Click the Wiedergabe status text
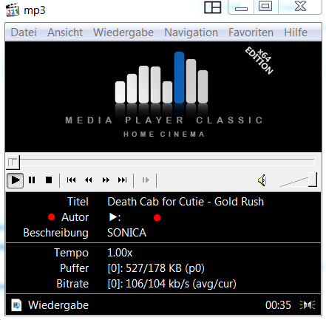Image resolution: width=326 pixels, height=320 pixels. click(58, 305)
